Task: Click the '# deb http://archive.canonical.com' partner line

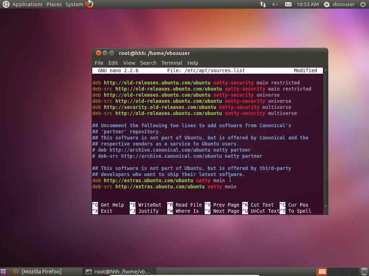Action: click(x=171, y=150)
